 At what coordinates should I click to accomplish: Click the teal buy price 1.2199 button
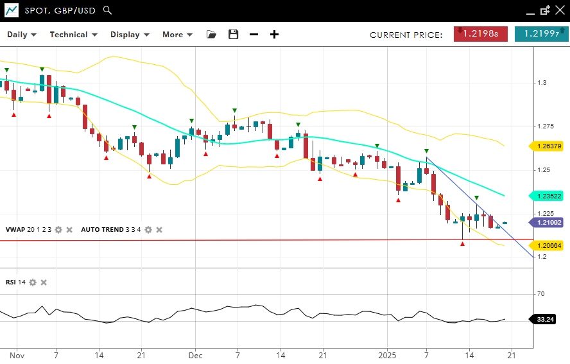[541, 35]
